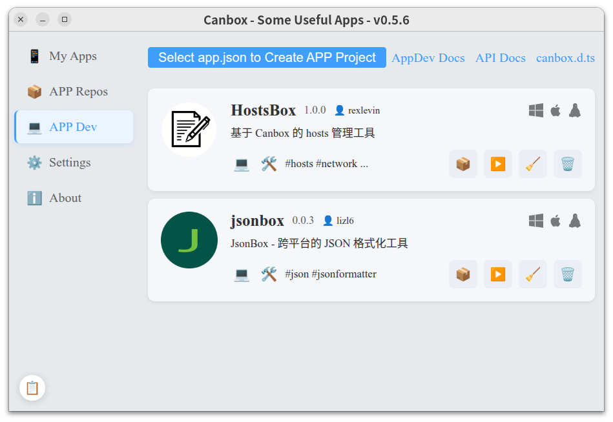This screenshot has height=422, width=613.
Task: Delete HostsBox with trash icon
Action: coord(567,164)
